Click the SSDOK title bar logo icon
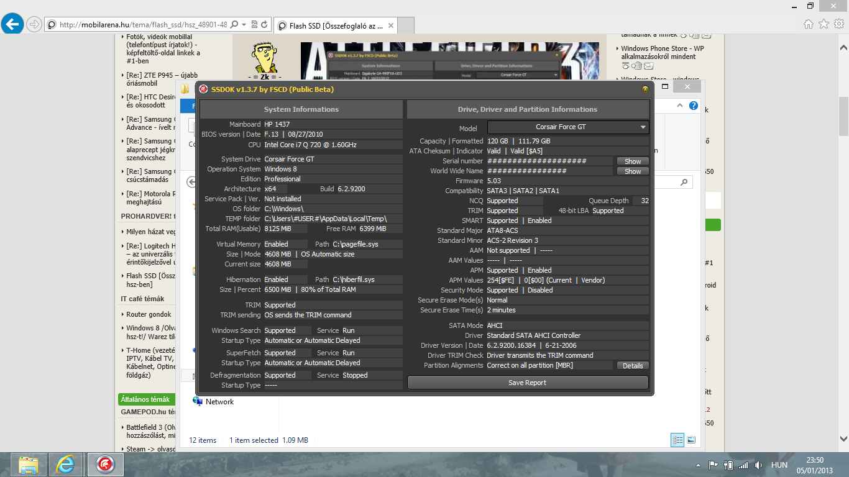849x477 pixels. pos(203,89)
